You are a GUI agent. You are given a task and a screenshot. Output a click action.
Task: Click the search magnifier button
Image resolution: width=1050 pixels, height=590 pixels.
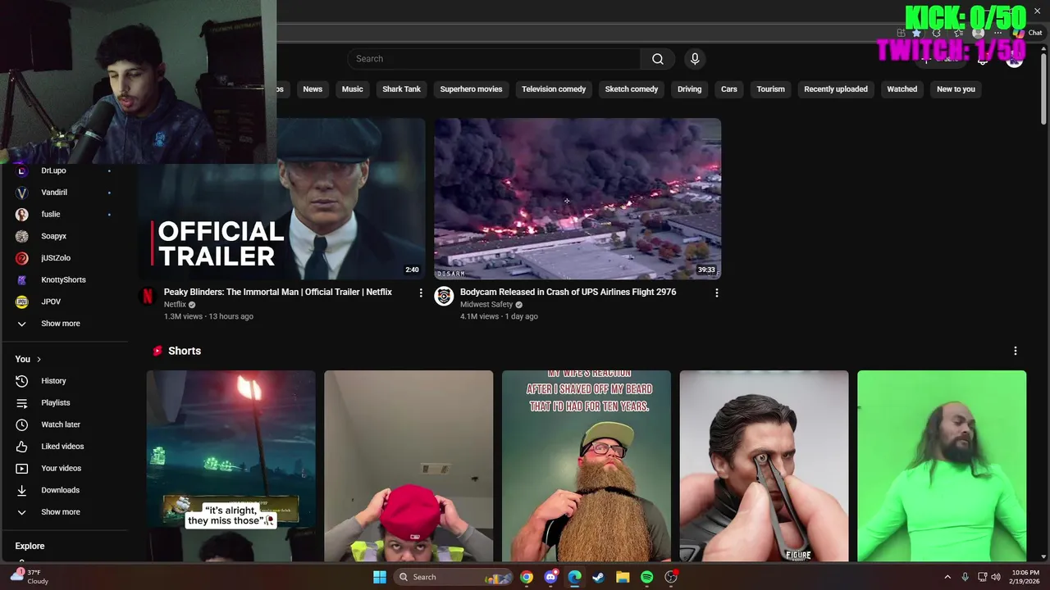657,59
